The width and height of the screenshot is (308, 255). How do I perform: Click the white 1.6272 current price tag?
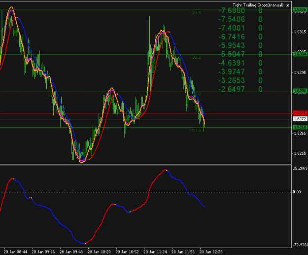pyautogui.click(x=300, y=119)
